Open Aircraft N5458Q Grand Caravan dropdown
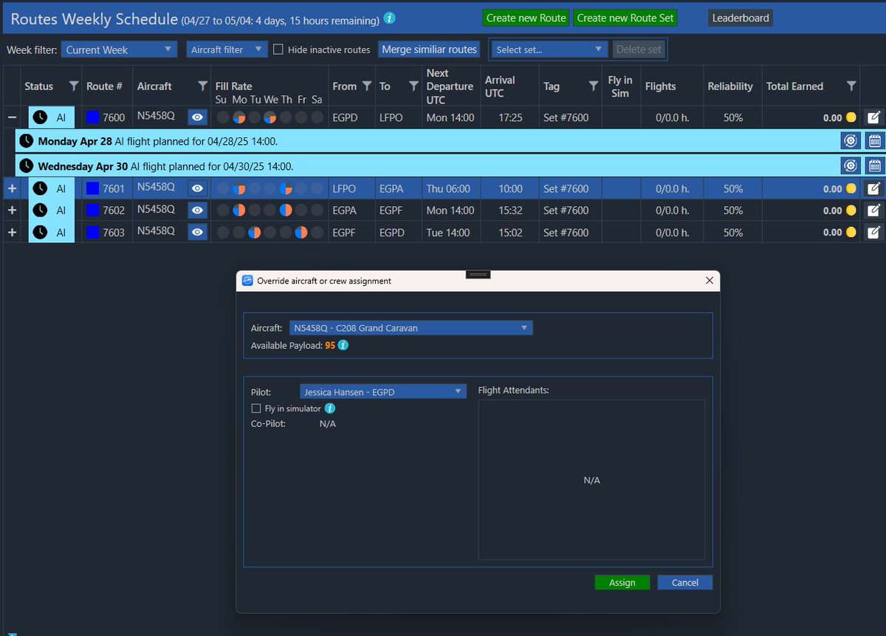This screenshot has height=636, width=886. (411, 328)
